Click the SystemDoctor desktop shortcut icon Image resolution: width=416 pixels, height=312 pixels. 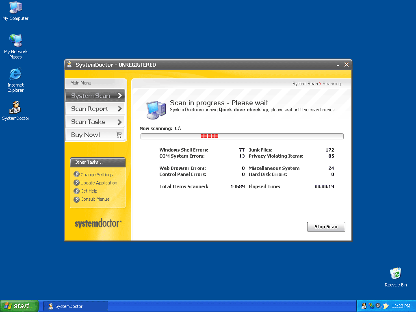click(15, 107)
